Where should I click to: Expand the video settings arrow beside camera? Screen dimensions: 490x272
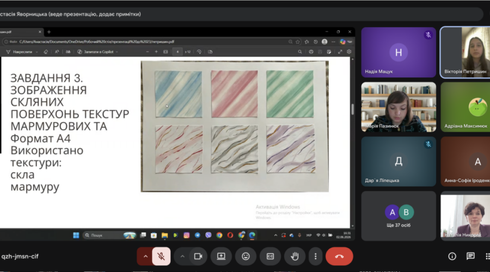182,256
